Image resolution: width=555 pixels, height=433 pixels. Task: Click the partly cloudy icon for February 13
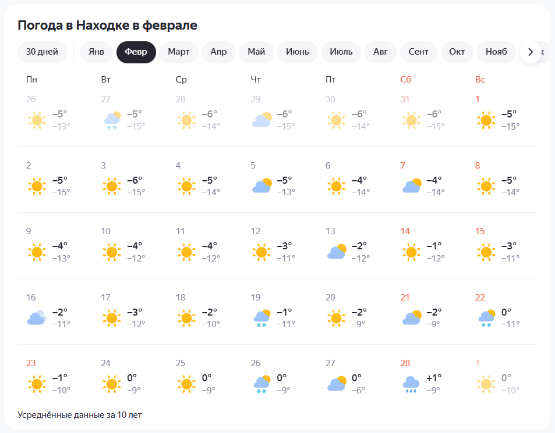(x=337, y=252)
